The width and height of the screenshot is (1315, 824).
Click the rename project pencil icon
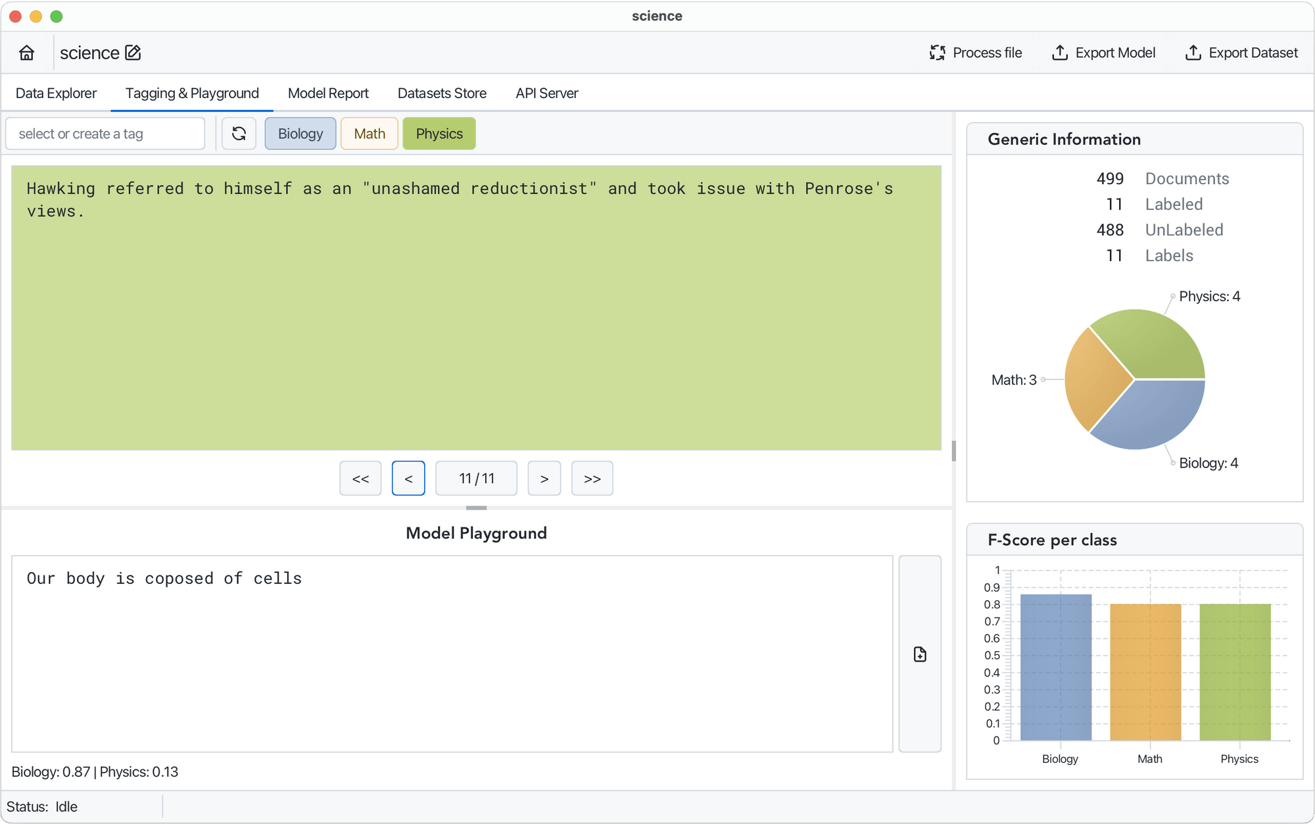point(134,52)
